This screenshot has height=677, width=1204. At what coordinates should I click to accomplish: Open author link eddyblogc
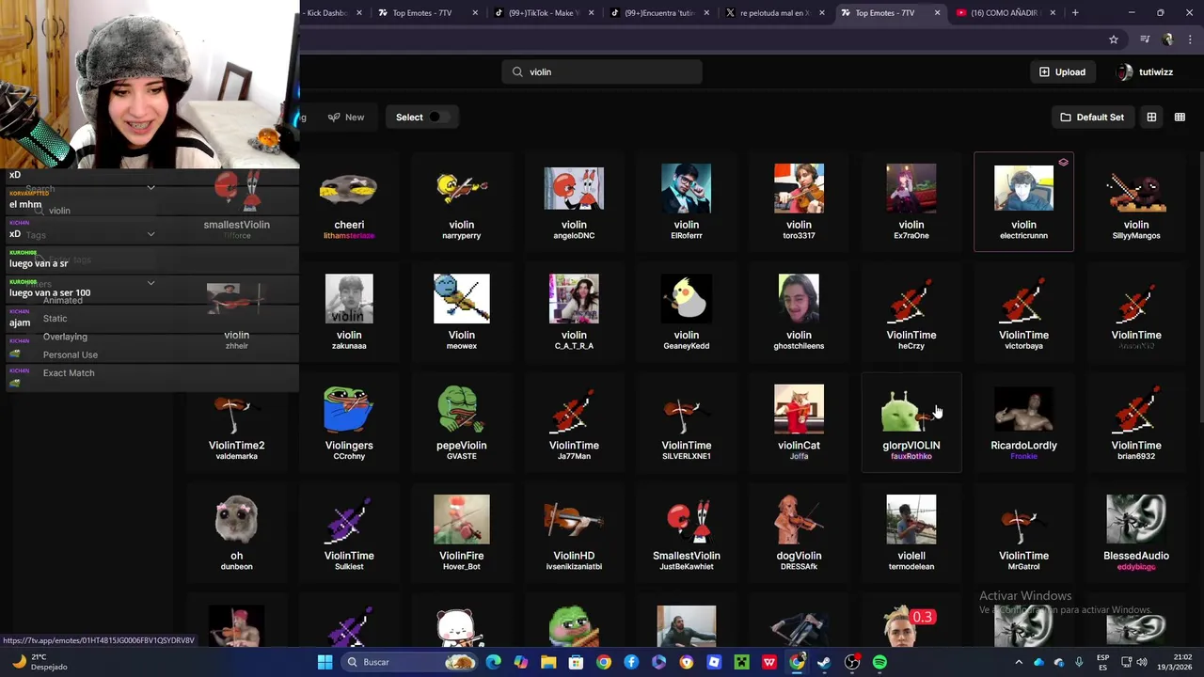1136,566
